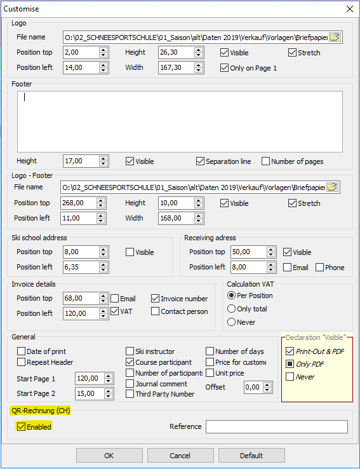The height and width of the screenshot is (469, 360).
Task: Toggle Only on Page 1 checkbox
Action: [x=224, y=68]
